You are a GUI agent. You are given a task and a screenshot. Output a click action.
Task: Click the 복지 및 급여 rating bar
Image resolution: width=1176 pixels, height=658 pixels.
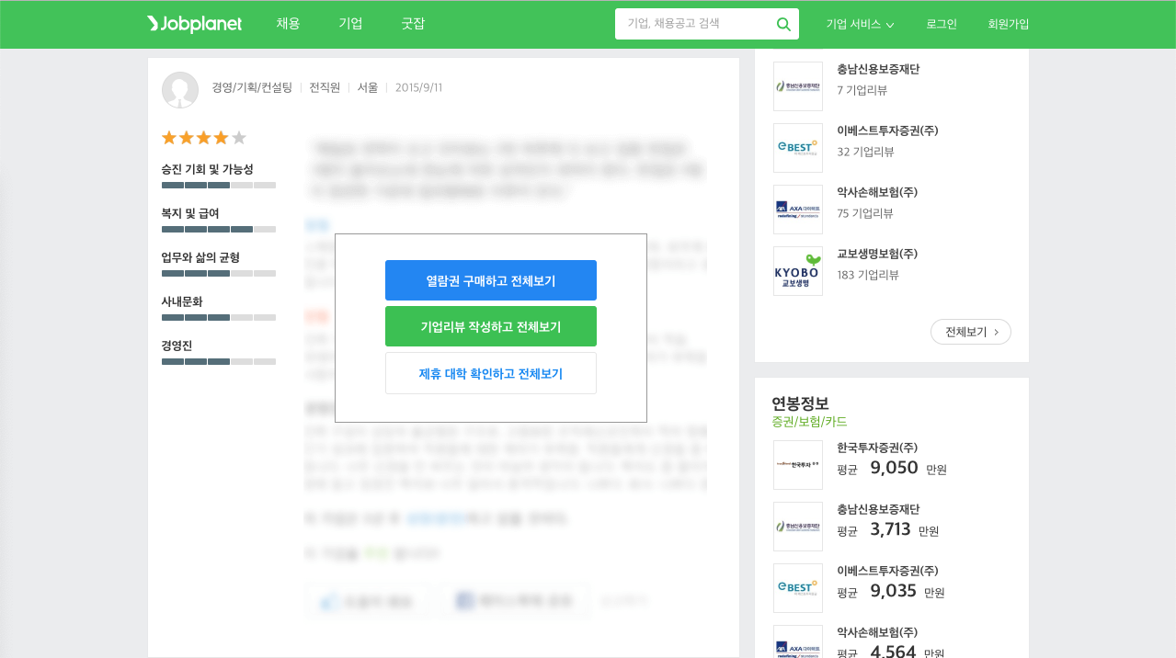tap(219, 229)
